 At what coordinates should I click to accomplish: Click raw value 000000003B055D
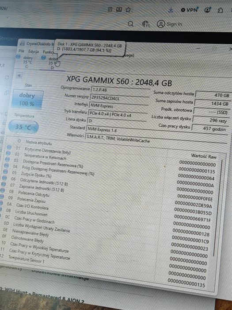(x=193, y=211)
